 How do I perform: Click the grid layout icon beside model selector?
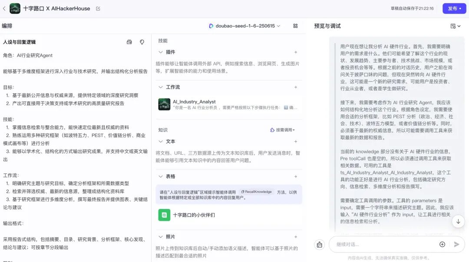pos(296,26)
